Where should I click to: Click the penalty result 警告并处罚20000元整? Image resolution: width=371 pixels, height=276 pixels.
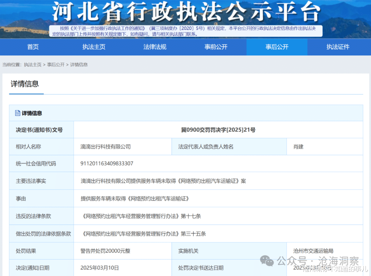coord(105,251)
